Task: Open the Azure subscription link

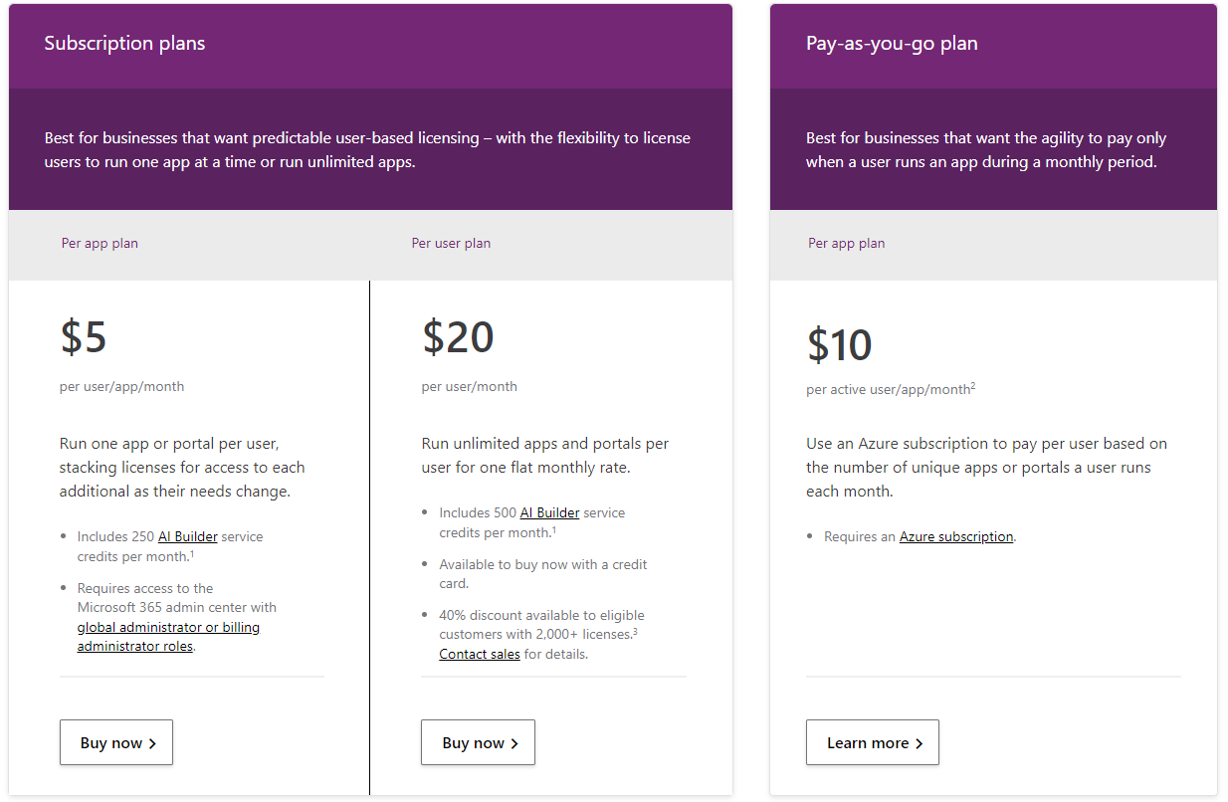Action: click(956, 536)
